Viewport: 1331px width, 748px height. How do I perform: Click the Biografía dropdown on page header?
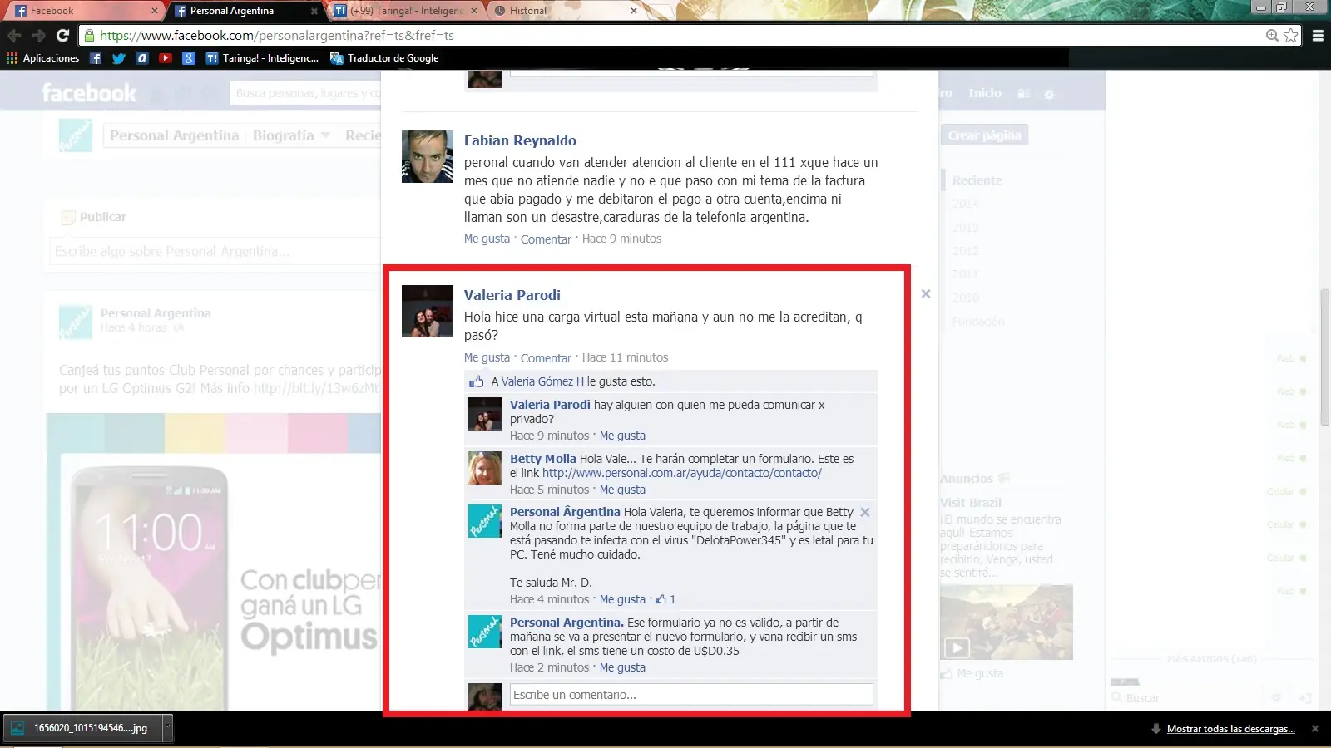pos(291,135)
